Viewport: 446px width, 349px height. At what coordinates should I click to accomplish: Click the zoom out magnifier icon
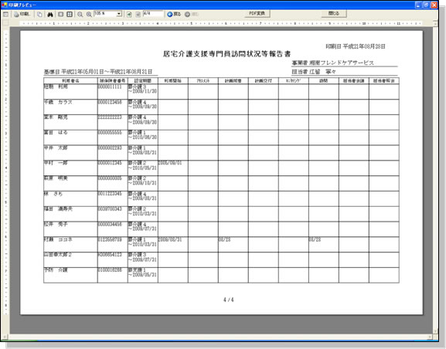click(x=80, y=14)
